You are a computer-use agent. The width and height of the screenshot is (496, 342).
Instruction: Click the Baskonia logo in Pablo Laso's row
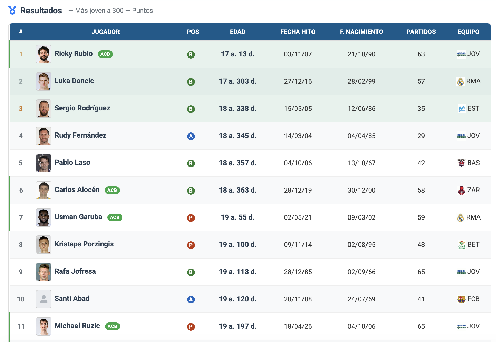point(461,163)
